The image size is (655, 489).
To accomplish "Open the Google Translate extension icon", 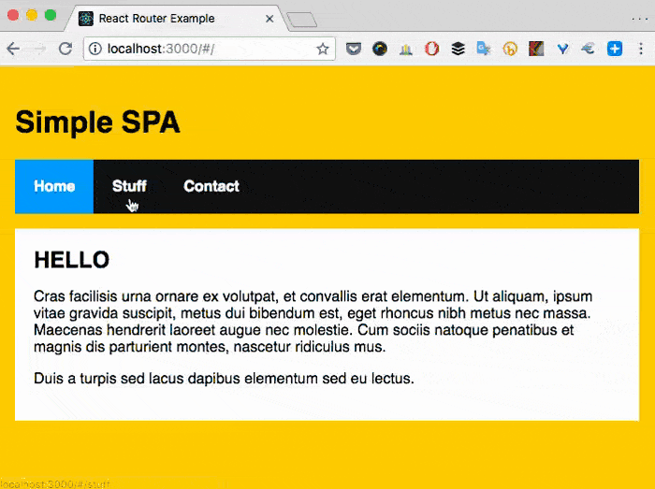I will coord(484,49).
